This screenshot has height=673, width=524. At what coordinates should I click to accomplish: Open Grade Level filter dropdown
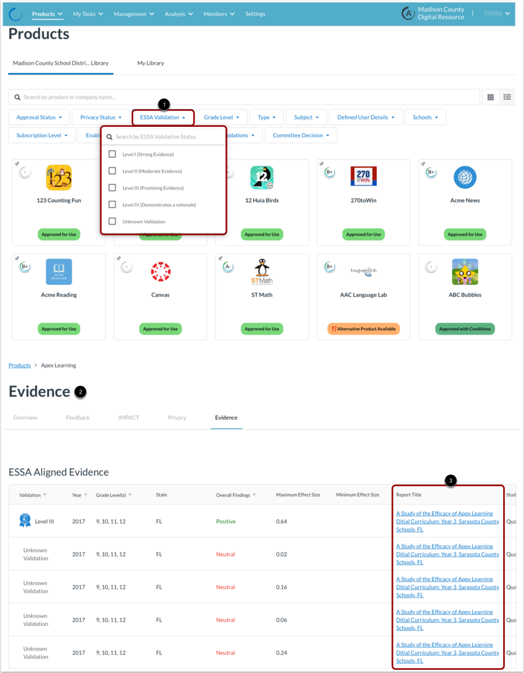pyautogui.click(x=221, y=117)
